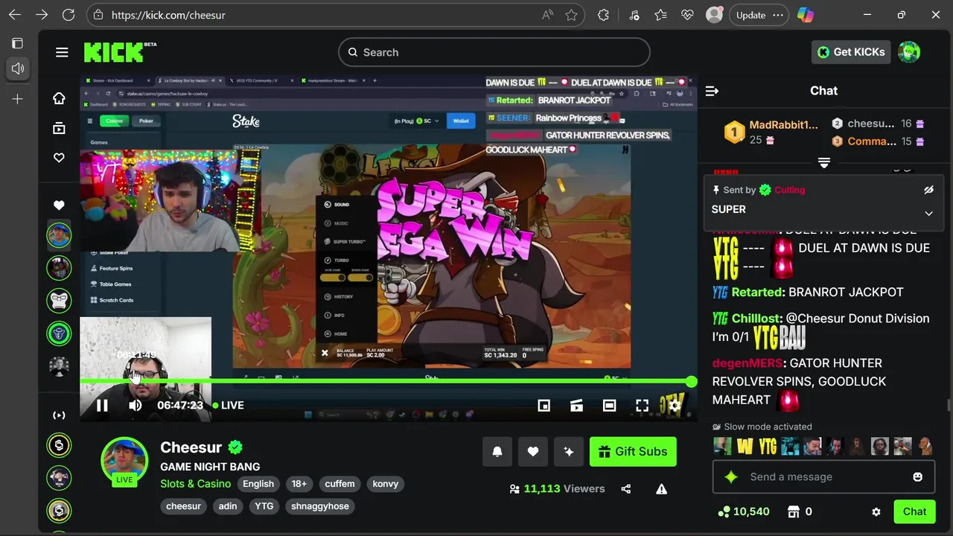
Task: Bookmark this page with star icon
Action: [571, 15]
